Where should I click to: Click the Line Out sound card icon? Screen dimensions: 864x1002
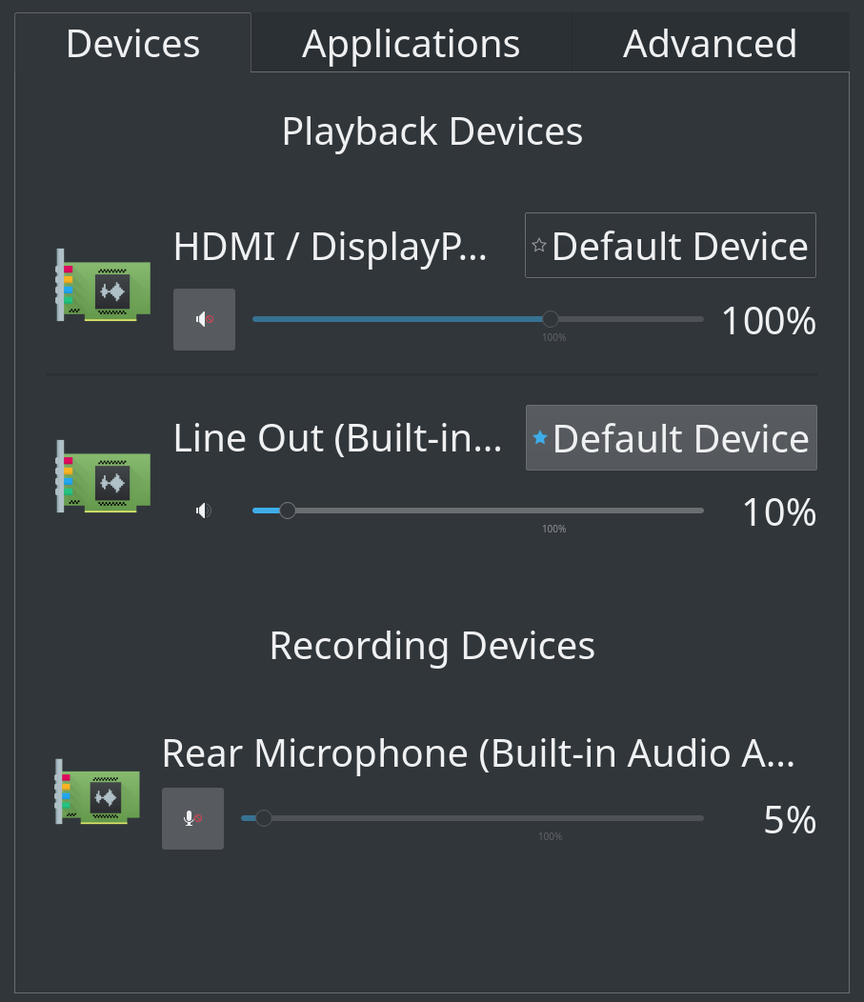coord(104,477)
